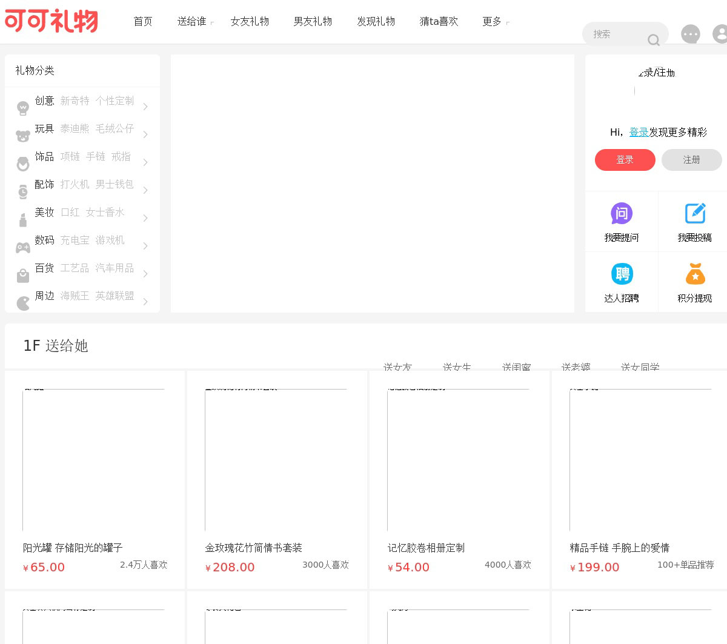
Task: Click the 我要提问 purple question icon
Action: [x=621, y=213]
